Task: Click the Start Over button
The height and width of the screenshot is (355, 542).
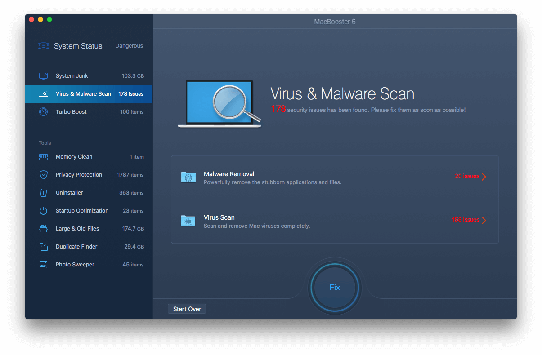Action: click(187, 309)
